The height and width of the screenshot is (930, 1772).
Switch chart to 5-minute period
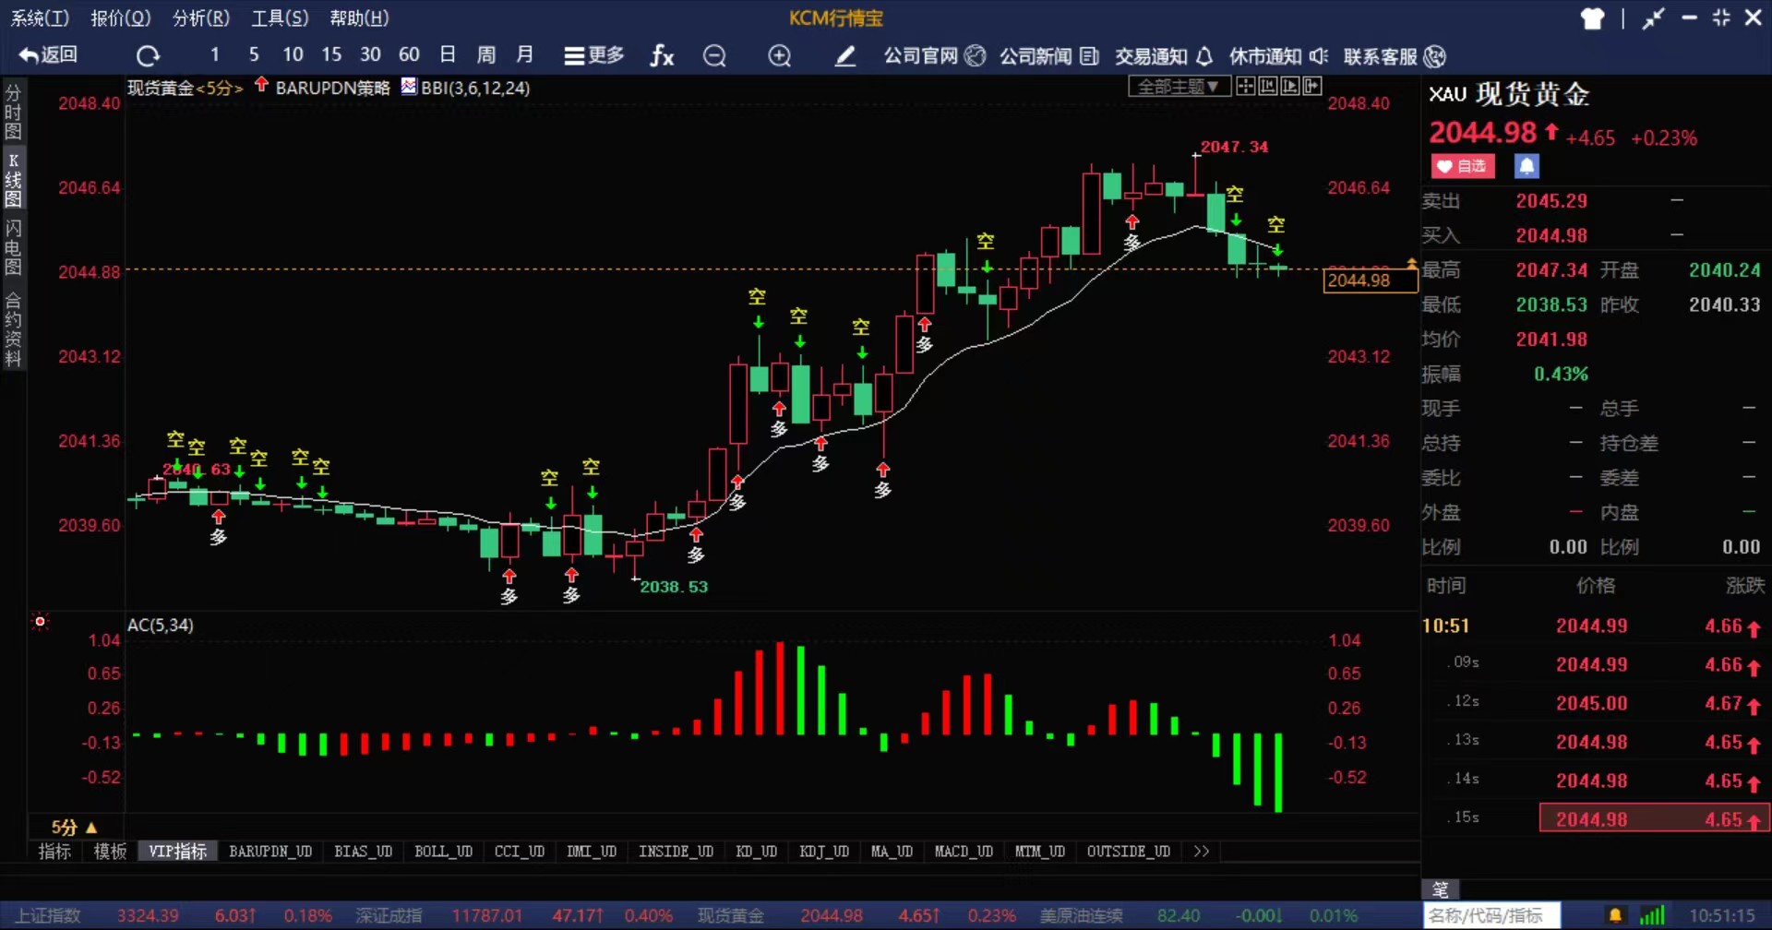pyautogui.click(x=254, y=54)
